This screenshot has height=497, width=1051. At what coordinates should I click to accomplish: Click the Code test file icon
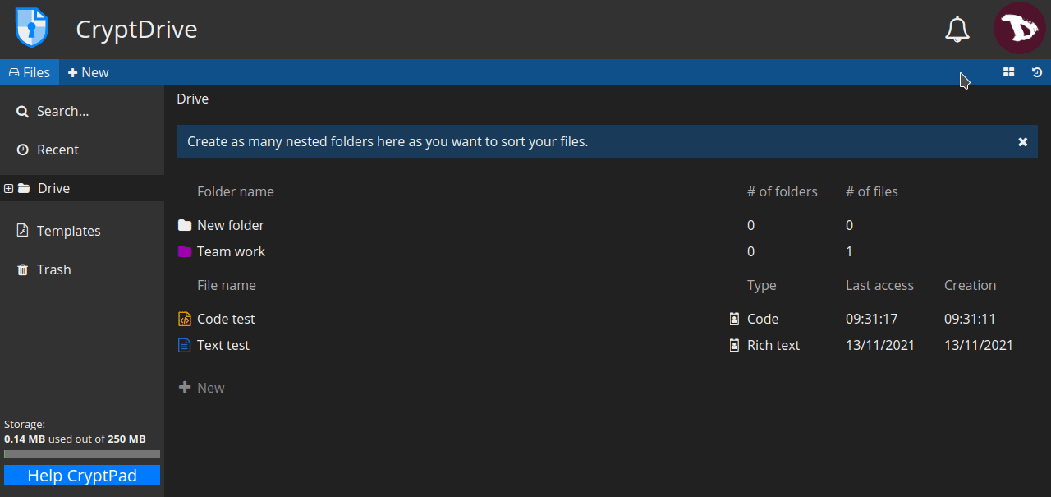[185, 319]
